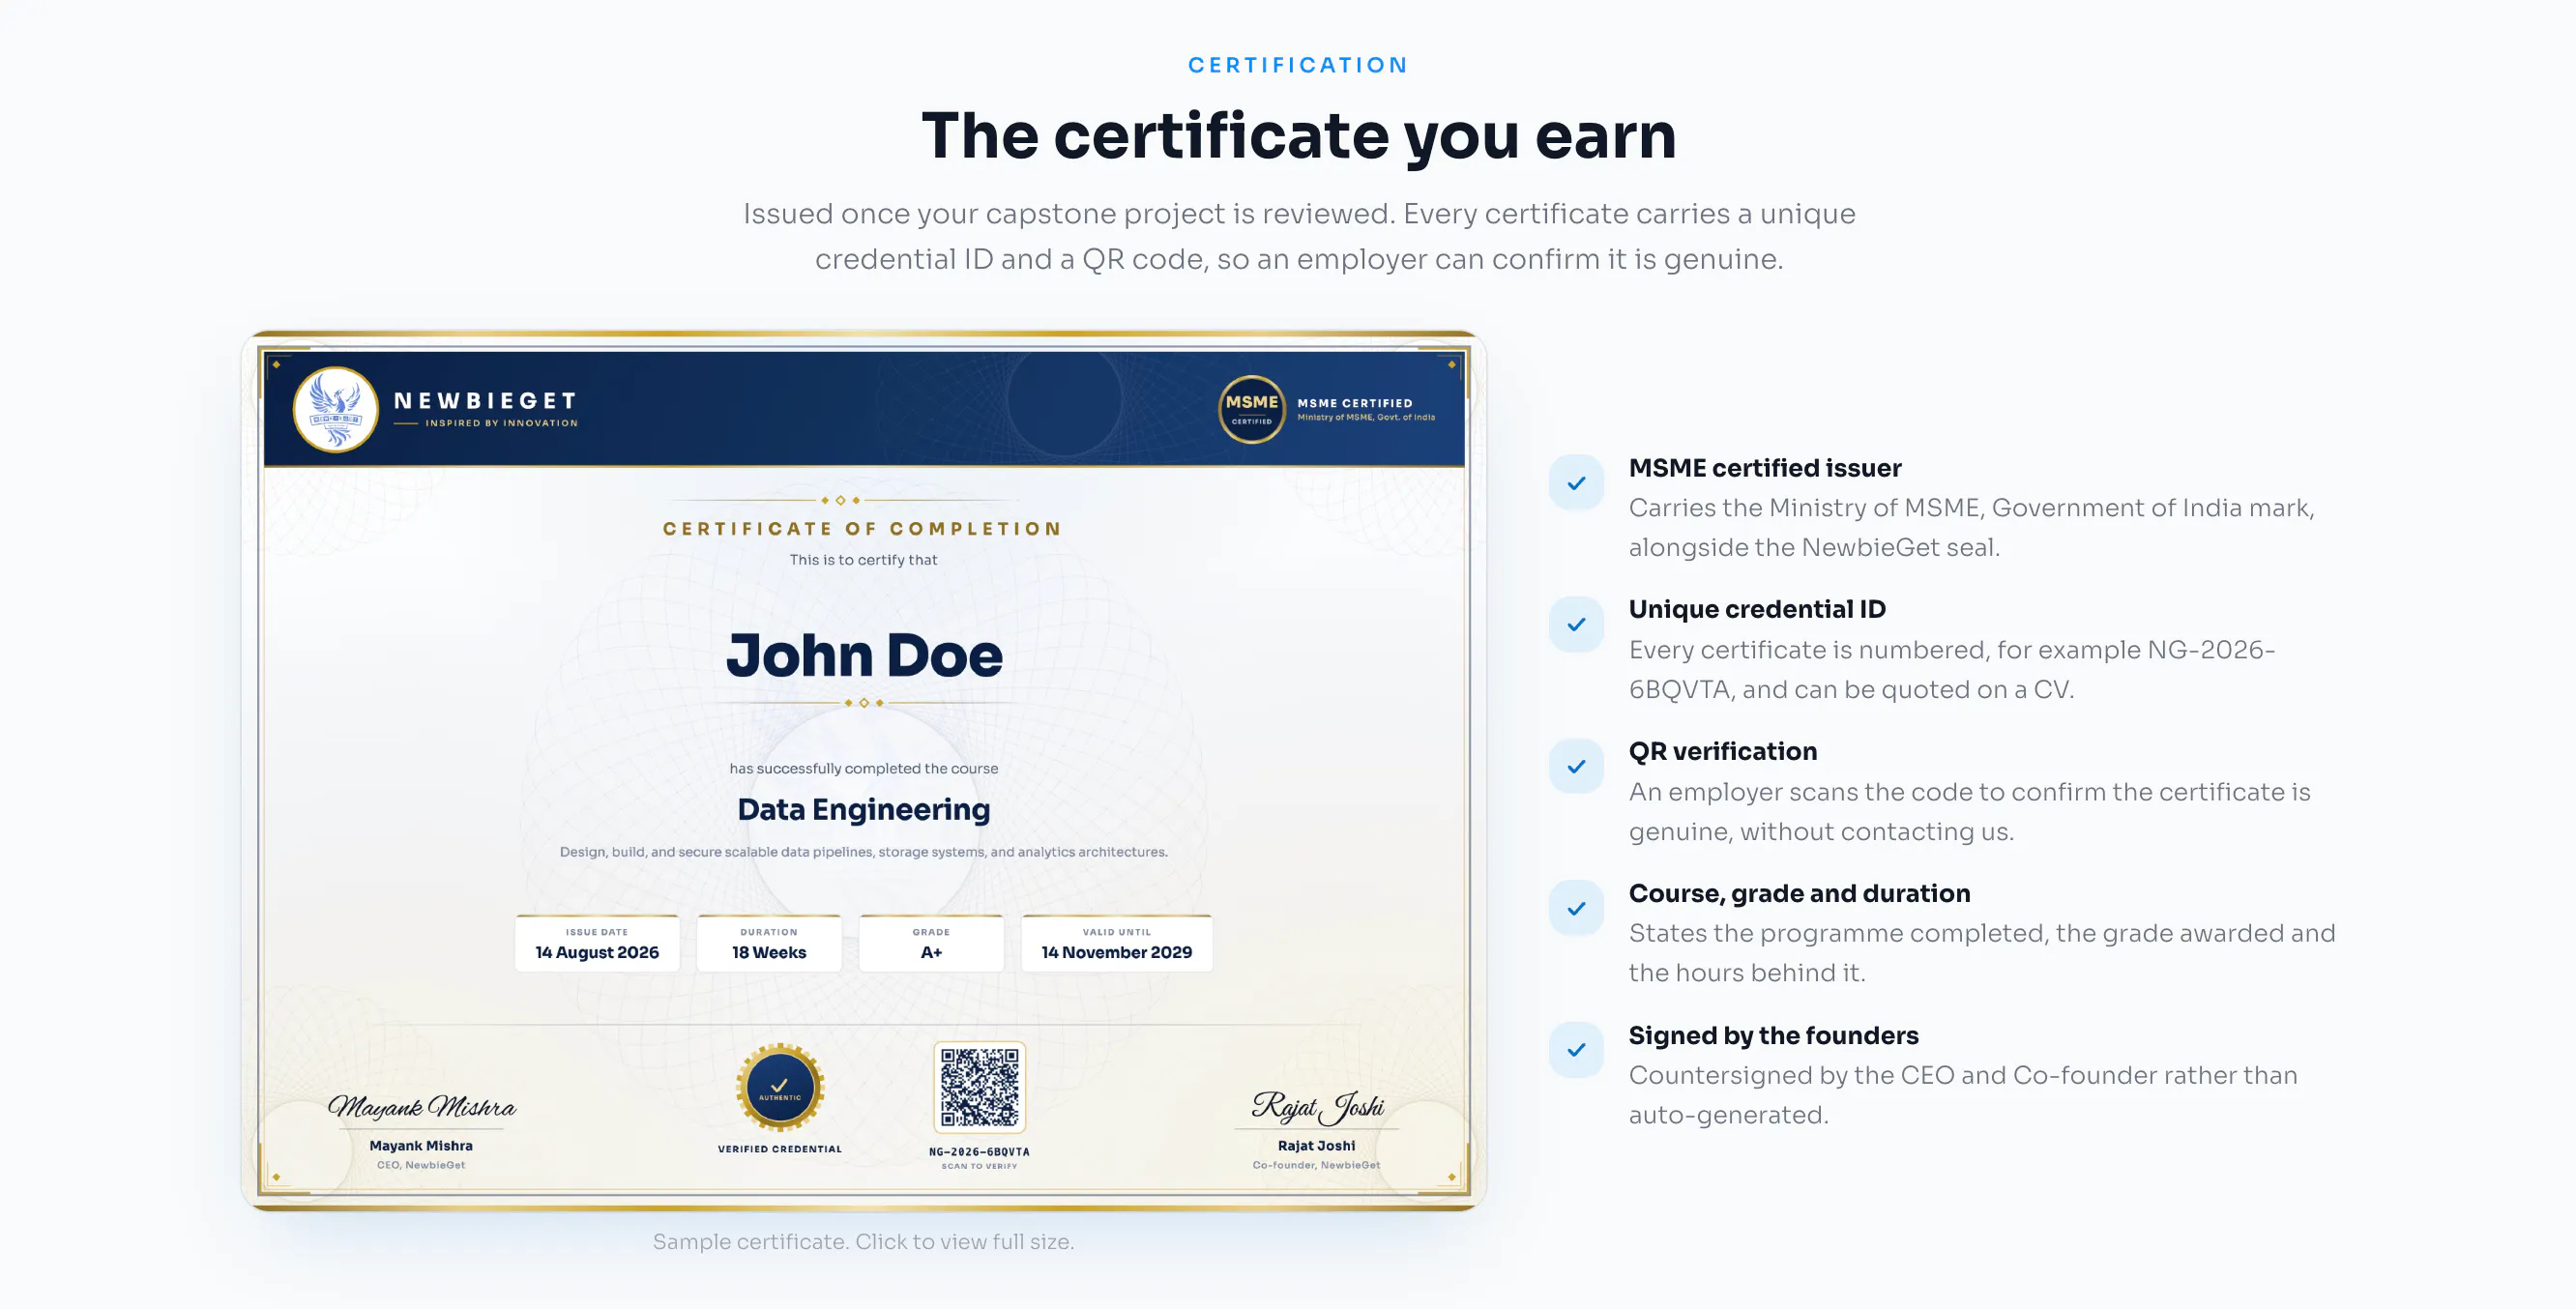
Task: Click the credential ID 'NG-2026-6BQVTA' under QR code
Action: tap(979, 1152)
